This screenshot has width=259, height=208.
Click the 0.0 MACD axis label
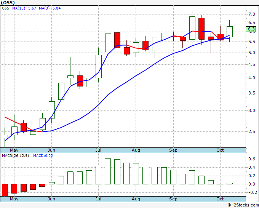tap(252, 184)
